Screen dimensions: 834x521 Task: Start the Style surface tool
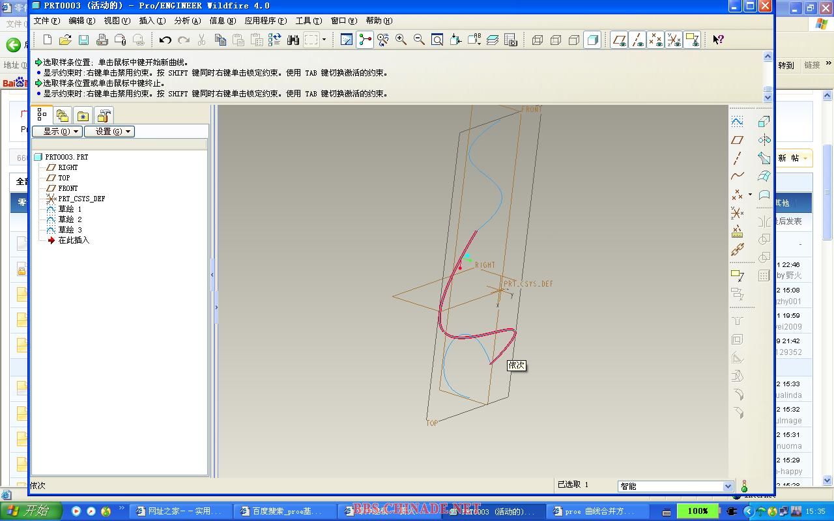(x=764, y=195)
